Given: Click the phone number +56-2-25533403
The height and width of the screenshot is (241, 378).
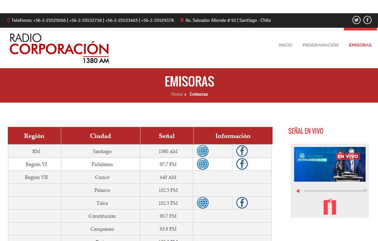Looking at the screenshot, I should [x=121, y=20].
